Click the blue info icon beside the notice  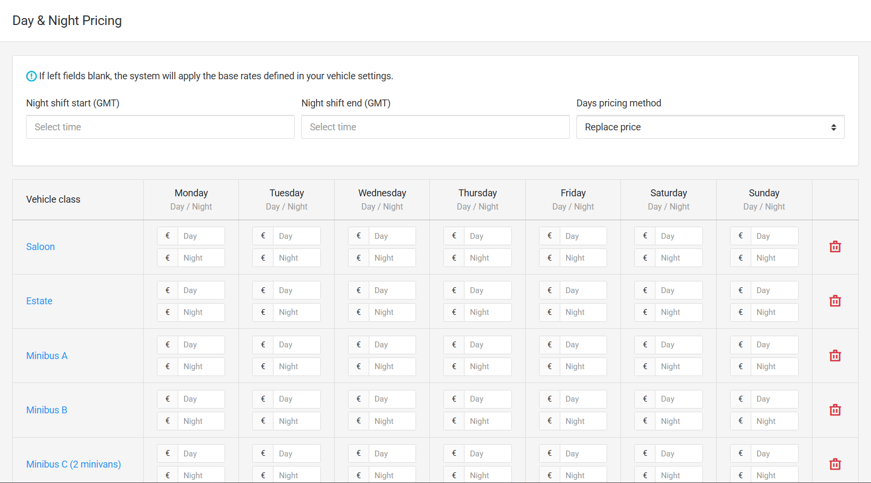pos(31,76)
